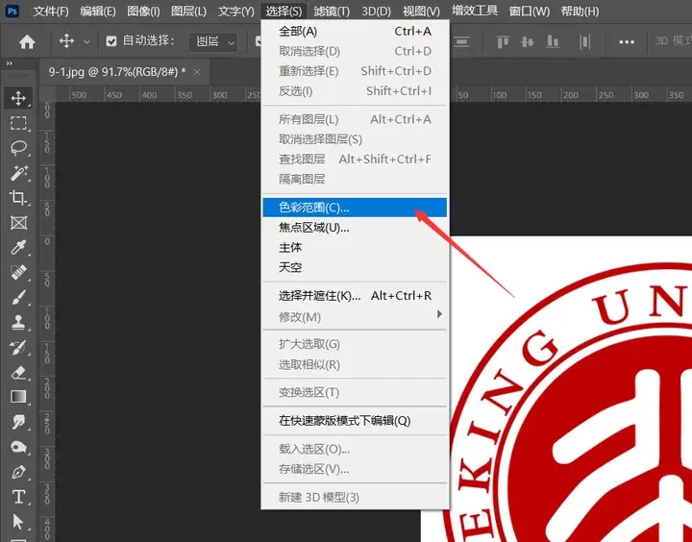The width and height of the screenshot is (692, 542).
Task: Select the Frame tool
Action: click(x=18, y=222)
